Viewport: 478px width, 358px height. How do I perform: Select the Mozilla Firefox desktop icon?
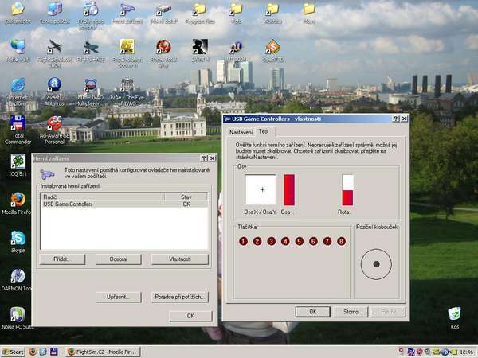17,203
